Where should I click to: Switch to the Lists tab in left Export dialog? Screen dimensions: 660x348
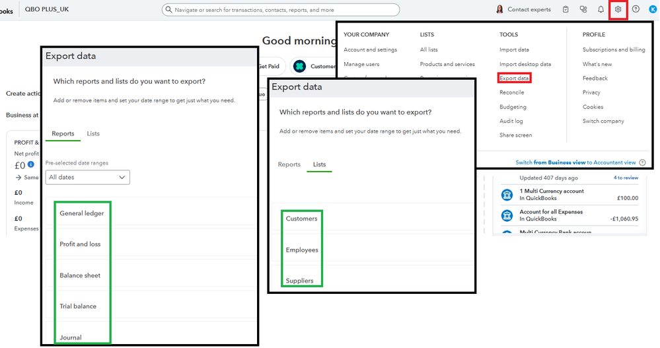click(x=93, y=133)
